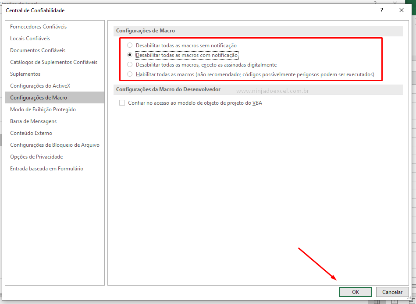This screenshot has width=416, height=304.
Task: Check 'Confiar no acesso ao modelo' VBA option
Action: (x=121, y=103)
